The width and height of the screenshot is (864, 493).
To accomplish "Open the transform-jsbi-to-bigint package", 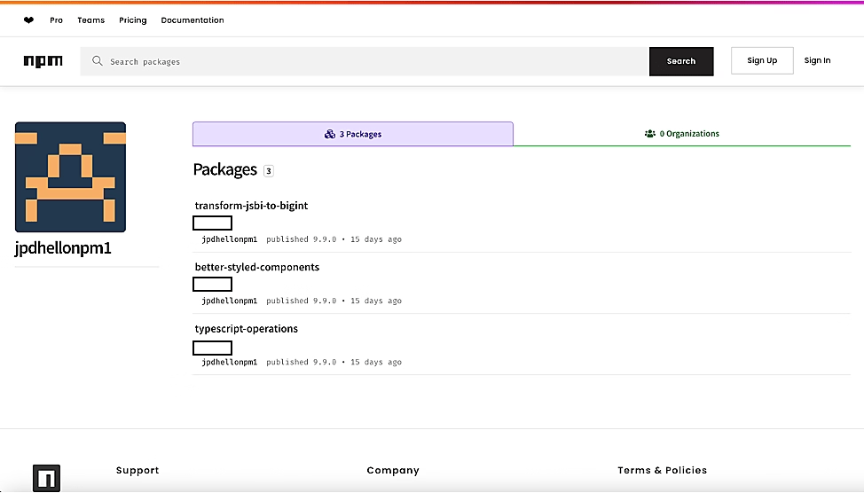I will click(x=251, y=206).
